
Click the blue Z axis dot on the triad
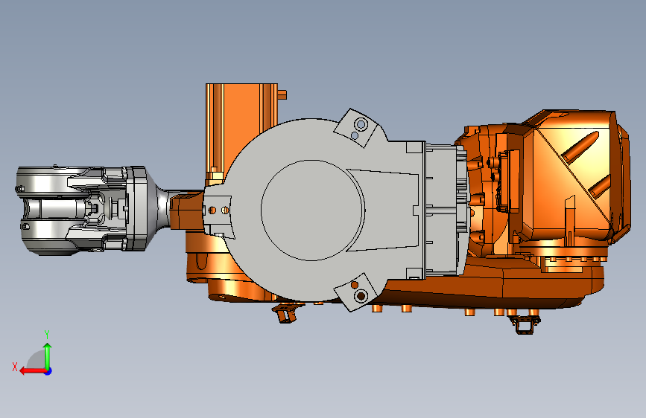click(48, 371)
